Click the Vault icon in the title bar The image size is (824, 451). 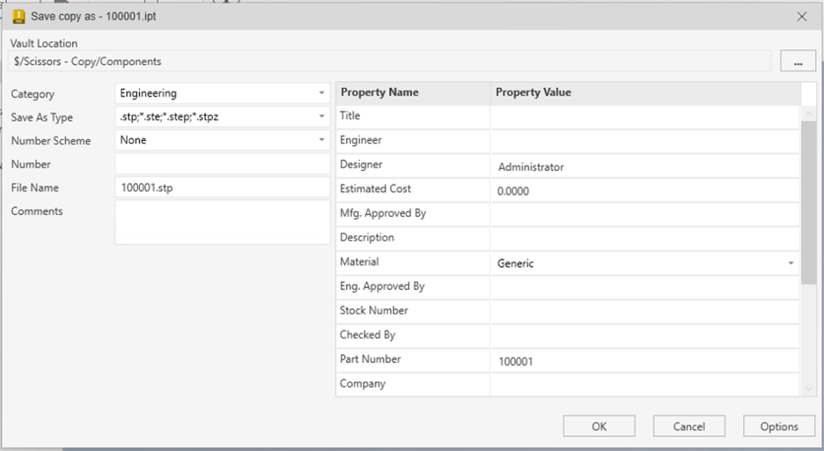[18, 16]
